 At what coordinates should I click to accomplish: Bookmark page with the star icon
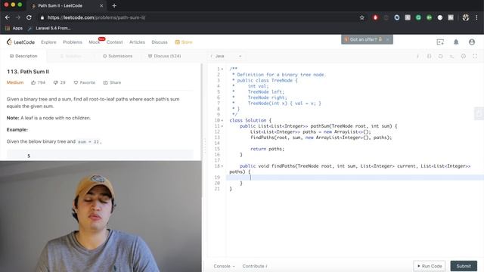point(362,17)
